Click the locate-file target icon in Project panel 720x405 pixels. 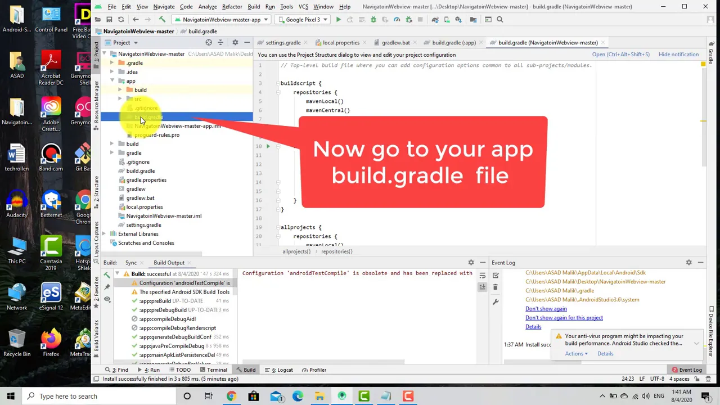click(x=209, y=42)
